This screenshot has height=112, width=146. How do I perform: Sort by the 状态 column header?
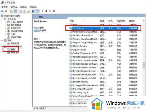click(x=110, y=21)
